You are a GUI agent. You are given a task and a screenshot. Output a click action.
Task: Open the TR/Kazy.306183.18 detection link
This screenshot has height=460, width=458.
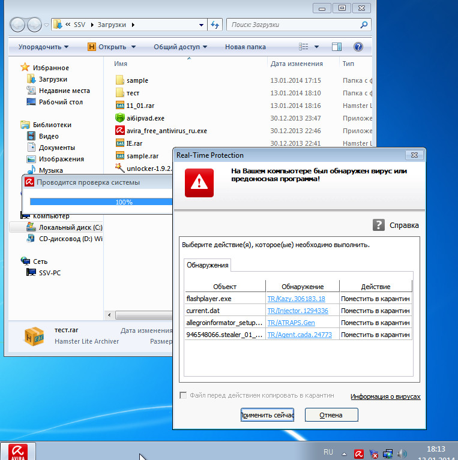(296, 299)
